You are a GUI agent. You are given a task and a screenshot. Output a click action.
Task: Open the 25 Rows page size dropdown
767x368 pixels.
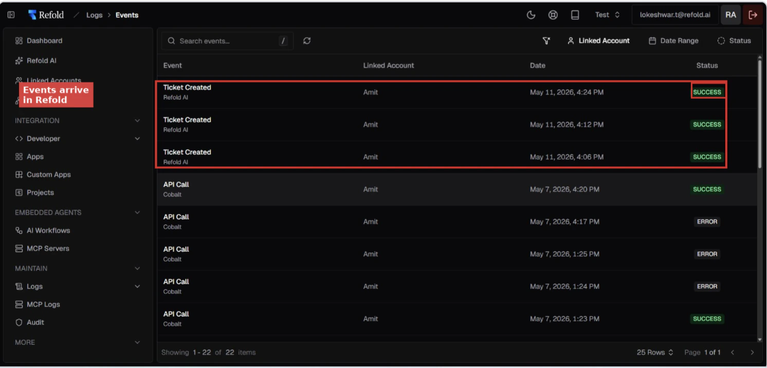[655, 352]
